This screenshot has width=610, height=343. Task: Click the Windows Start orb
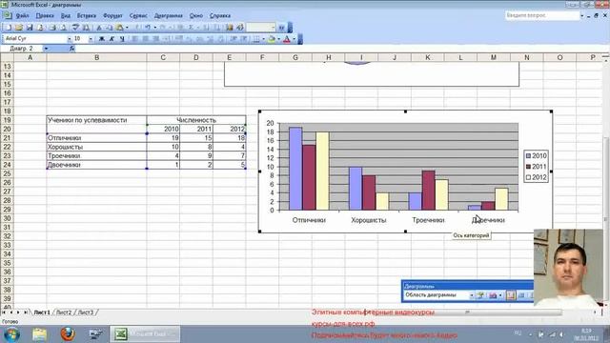pyautogui.click(x=11, y=334)
